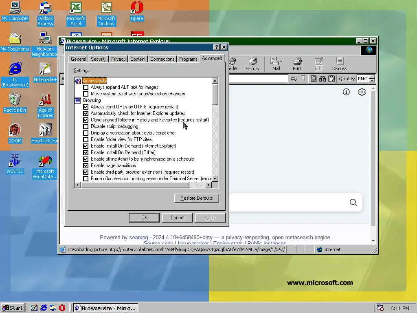Click the bookmark ribbon icon
The height and width of the screenshot is (313, 417).
pos(303,79)
